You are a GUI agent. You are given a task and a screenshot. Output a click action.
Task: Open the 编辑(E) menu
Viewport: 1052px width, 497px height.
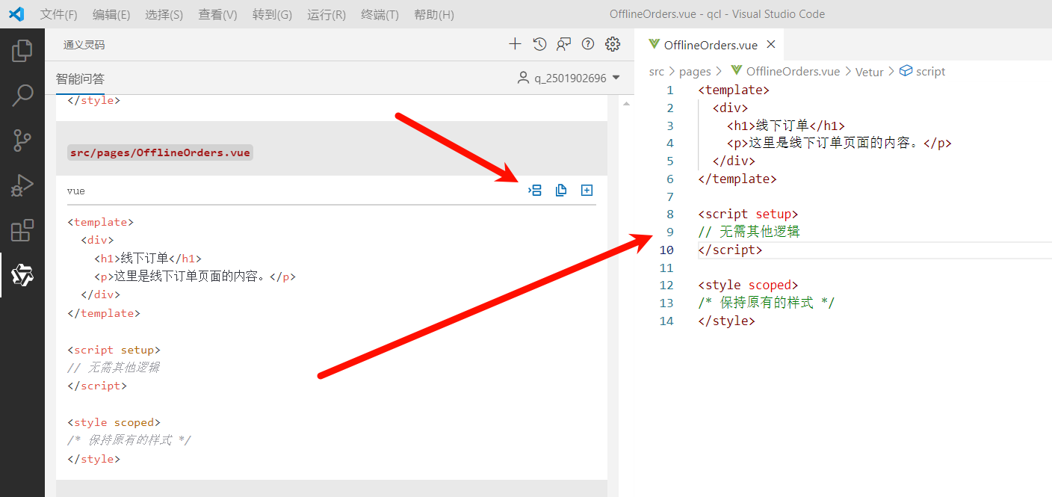point(111,15)
